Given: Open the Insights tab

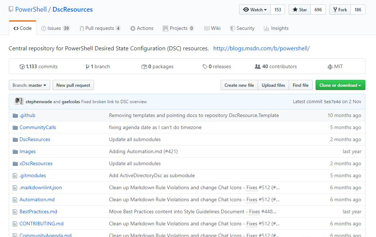Looking at the screenshot, I should tap(276, 28).
